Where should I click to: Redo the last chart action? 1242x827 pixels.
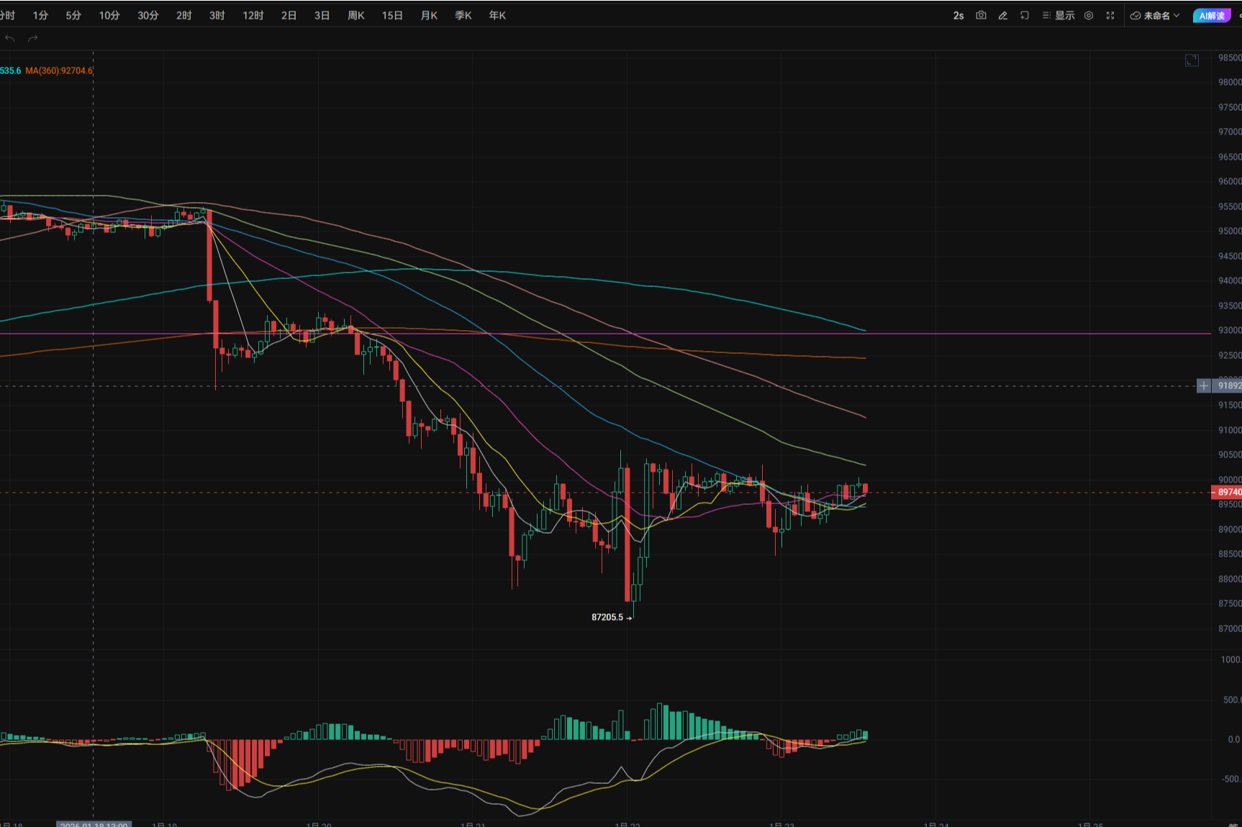[32, 39]
